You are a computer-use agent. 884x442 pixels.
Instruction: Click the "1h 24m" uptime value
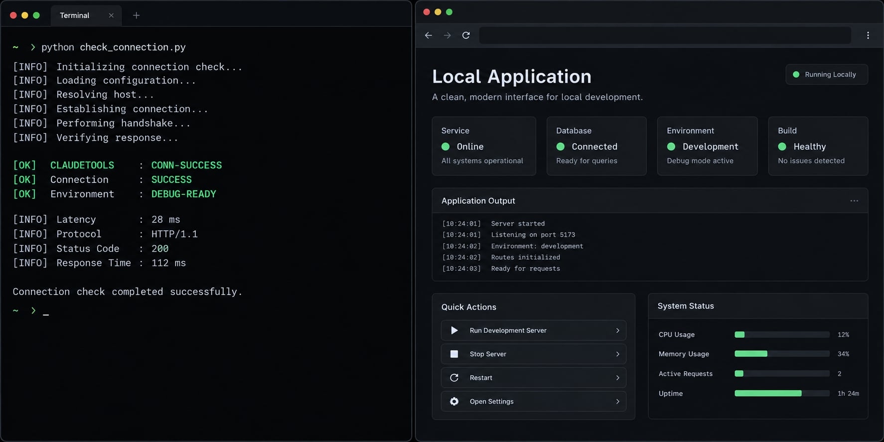(848, 393)
